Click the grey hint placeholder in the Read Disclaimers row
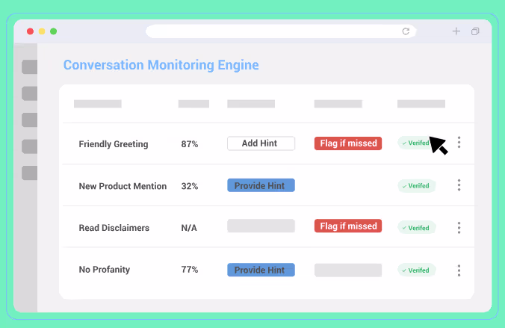Viewport: 505px width, 328px height. coord(261,226)
